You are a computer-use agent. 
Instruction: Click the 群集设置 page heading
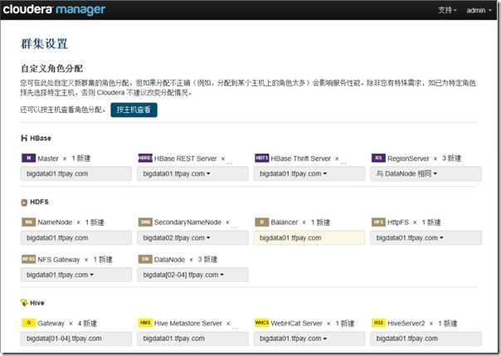[44, 44]
